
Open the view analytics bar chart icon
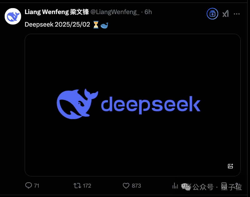175,185
